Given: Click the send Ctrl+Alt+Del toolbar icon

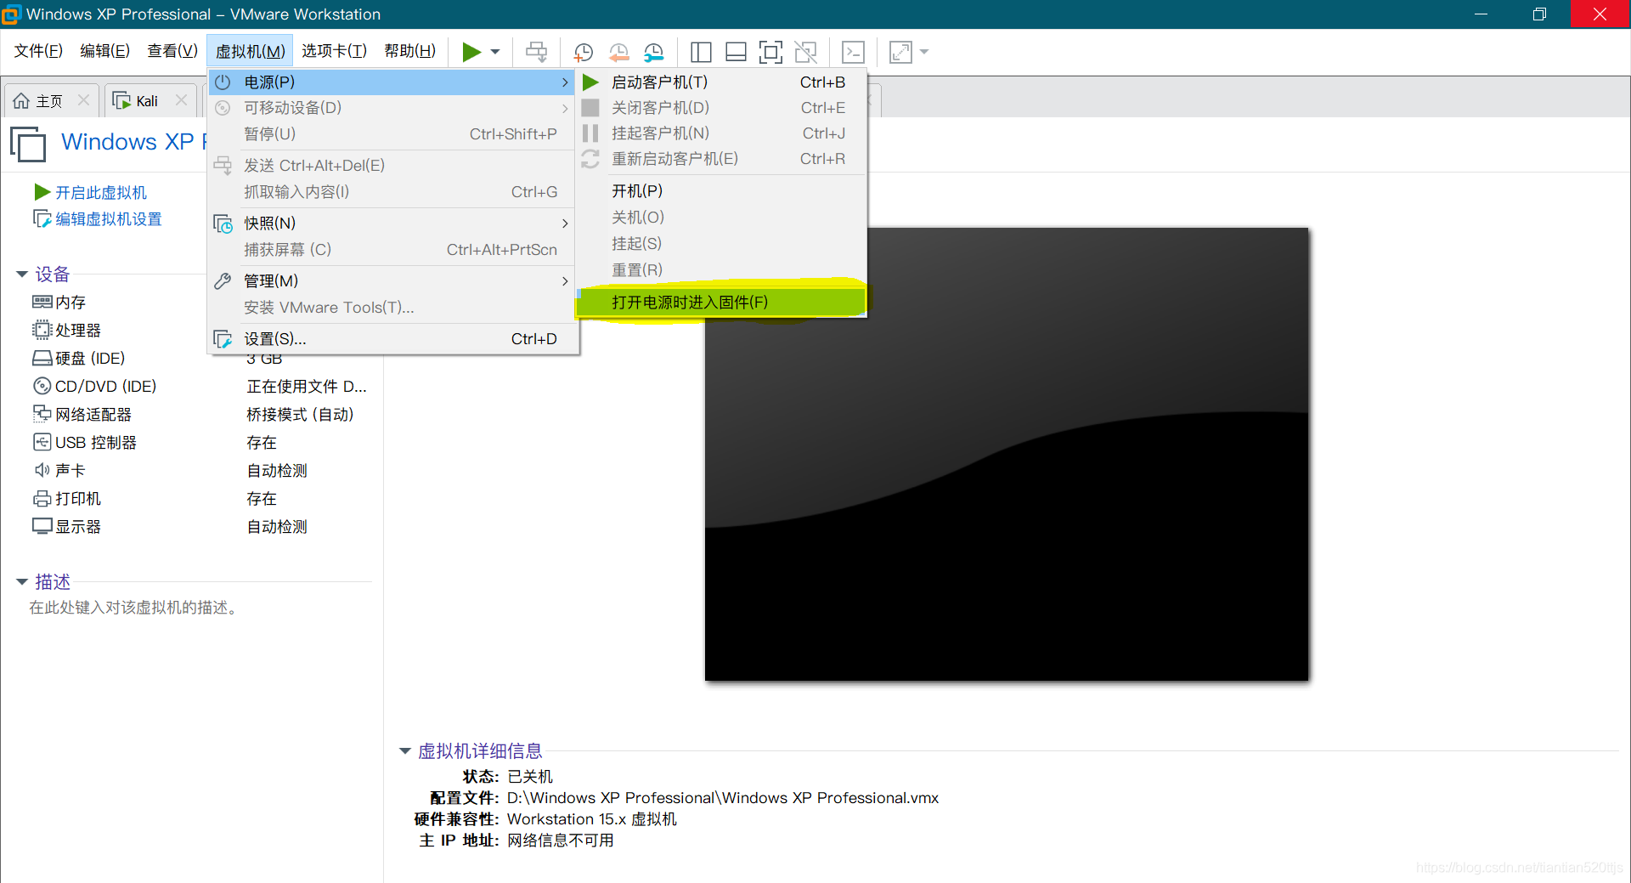Looking at the screenshot, I should [x=536, y=52].
